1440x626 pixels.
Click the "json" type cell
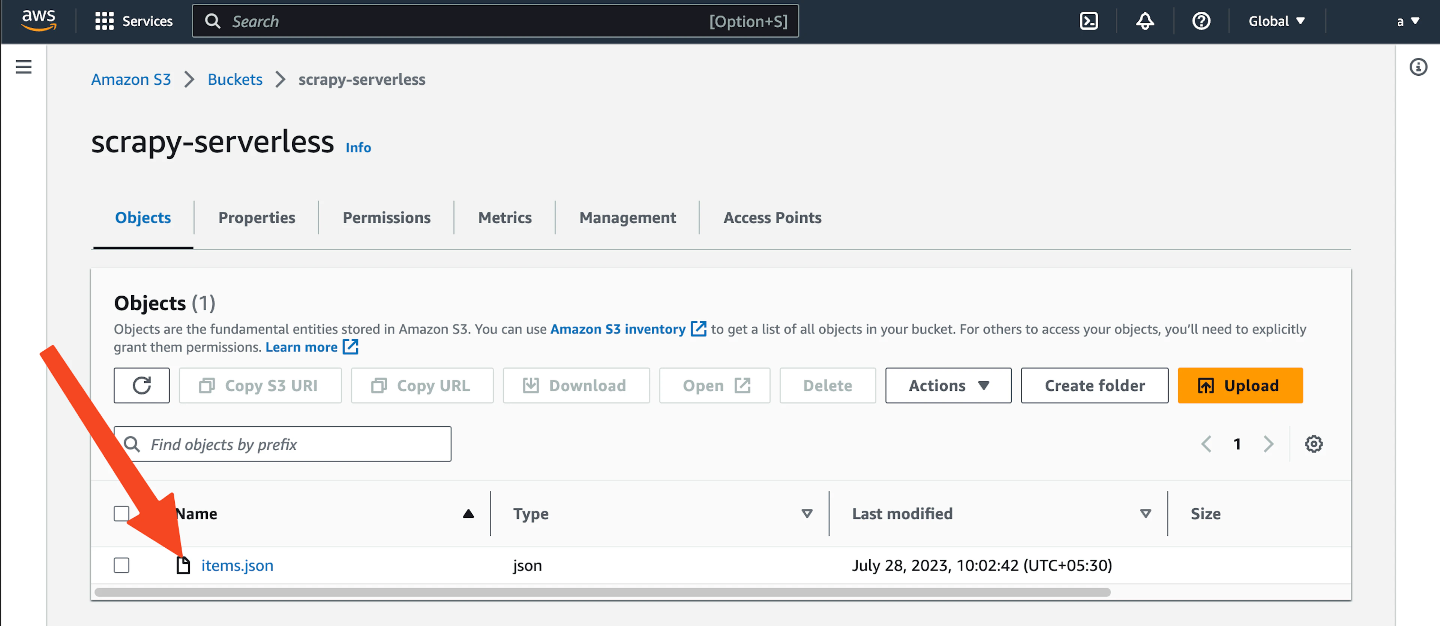point(527,565)
